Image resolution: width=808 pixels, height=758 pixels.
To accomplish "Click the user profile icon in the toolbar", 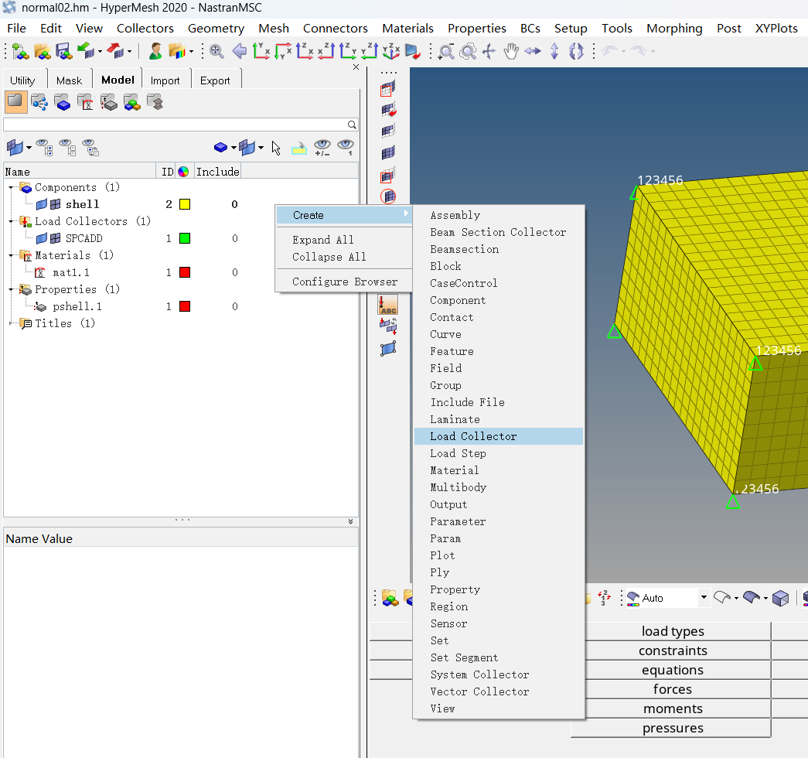I will coord(155,51).
